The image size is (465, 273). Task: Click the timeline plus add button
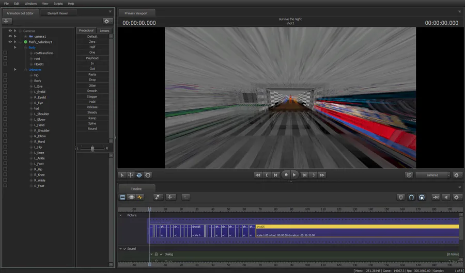pyautogui.click(x=170, y=197)
